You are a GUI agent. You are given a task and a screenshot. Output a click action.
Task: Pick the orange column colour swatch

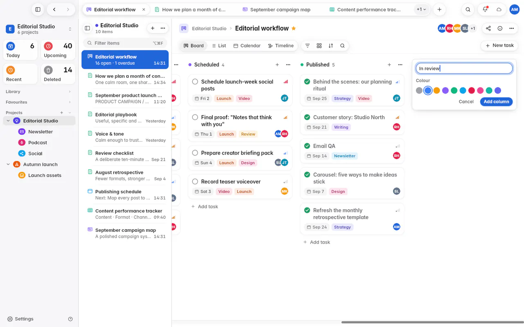click(x=437, y=91)
